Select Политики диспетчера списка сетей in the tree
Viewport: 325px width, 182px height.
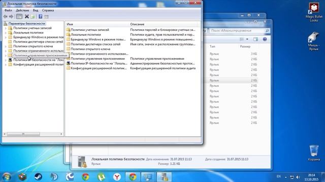(x=38, y=41)
